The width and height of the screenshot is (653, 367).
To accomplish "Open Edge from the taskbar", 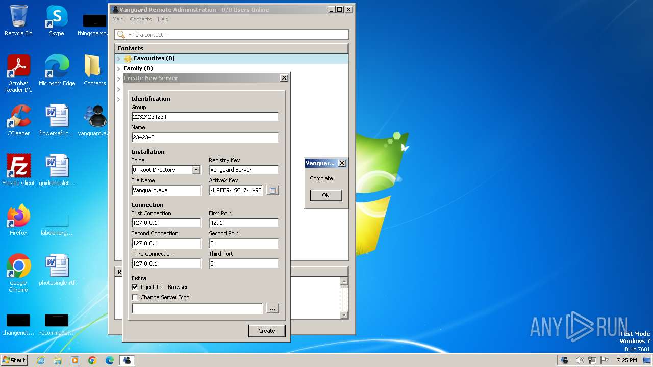I will coord(110,360).
